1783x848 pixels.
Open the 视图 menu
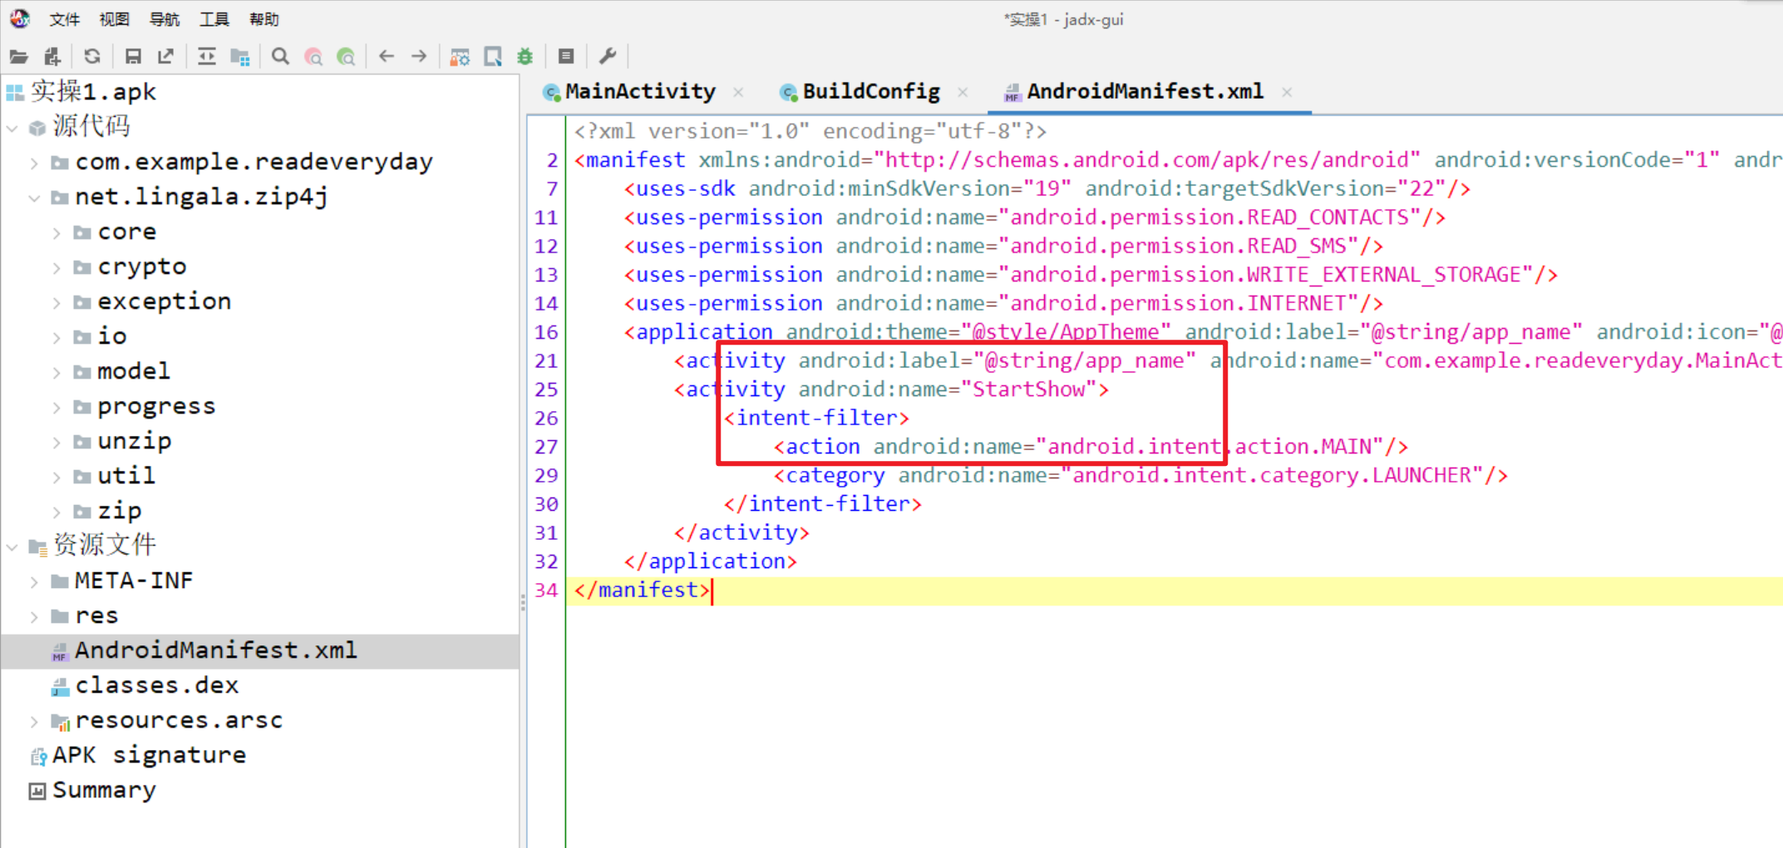[115, 19]
